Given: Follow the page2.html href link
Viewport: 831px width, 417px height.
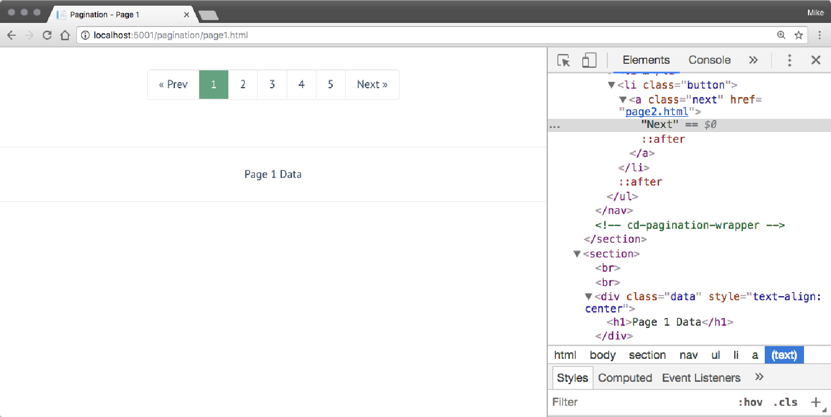Looking at the screenshot, I should (657, 112).
